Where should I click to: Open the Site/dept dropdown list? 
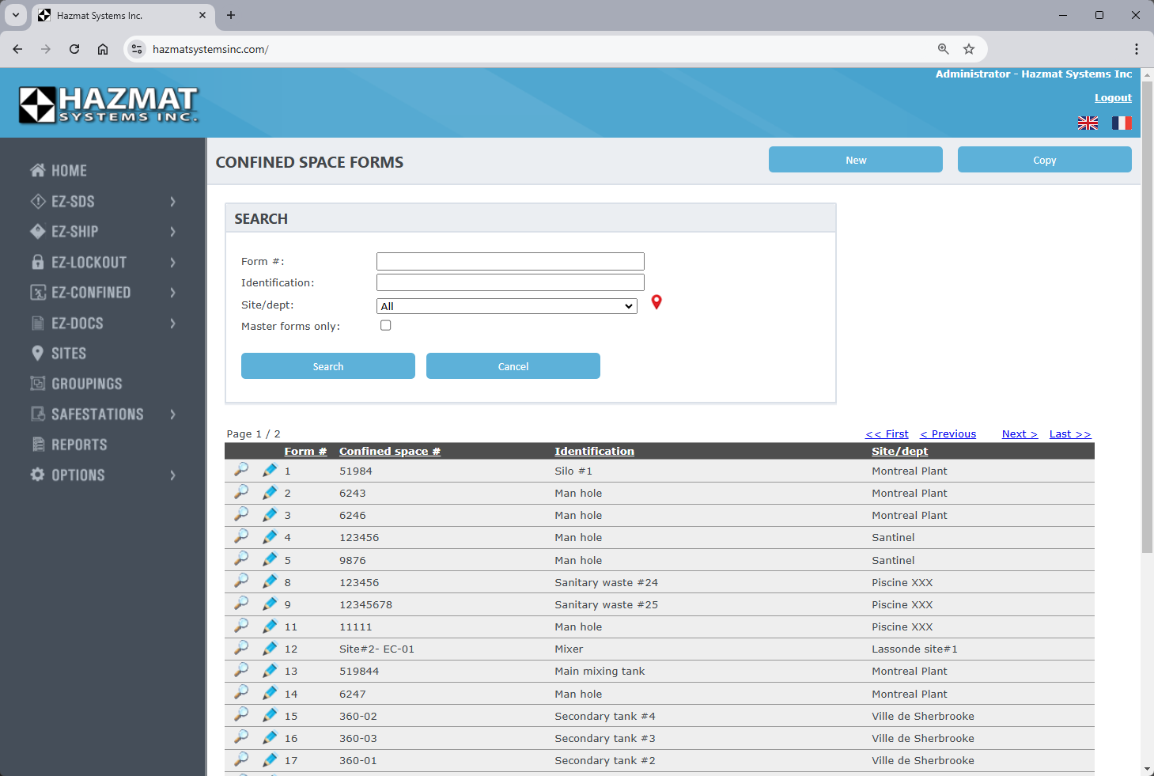click(x=506, y=306)
